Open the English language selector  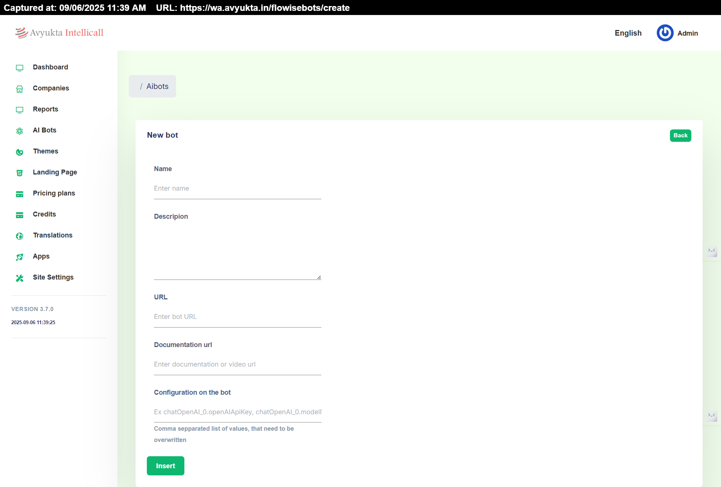point(628,33)
